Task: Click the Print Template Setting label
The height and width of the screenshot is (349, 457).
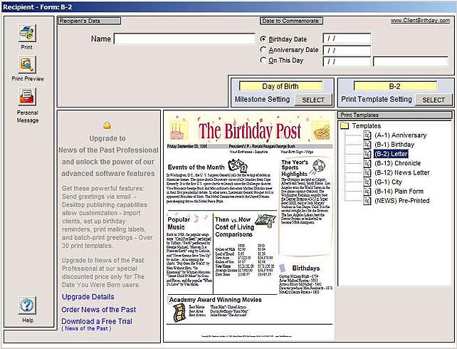Action: 377,100
